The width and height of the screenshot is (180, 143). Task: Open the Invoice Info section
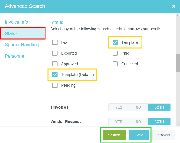[16, 22]
